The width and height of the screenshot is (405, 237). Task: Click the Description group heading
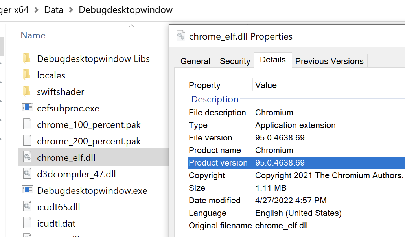point(215,99)
